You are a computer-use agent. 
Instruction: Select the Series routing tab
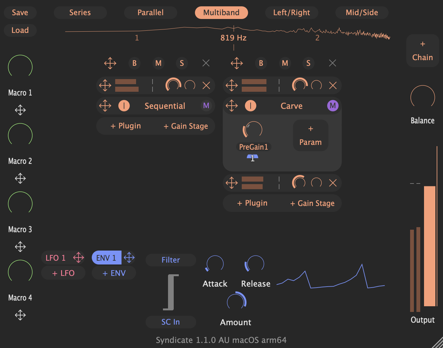[x=80, y=13]
